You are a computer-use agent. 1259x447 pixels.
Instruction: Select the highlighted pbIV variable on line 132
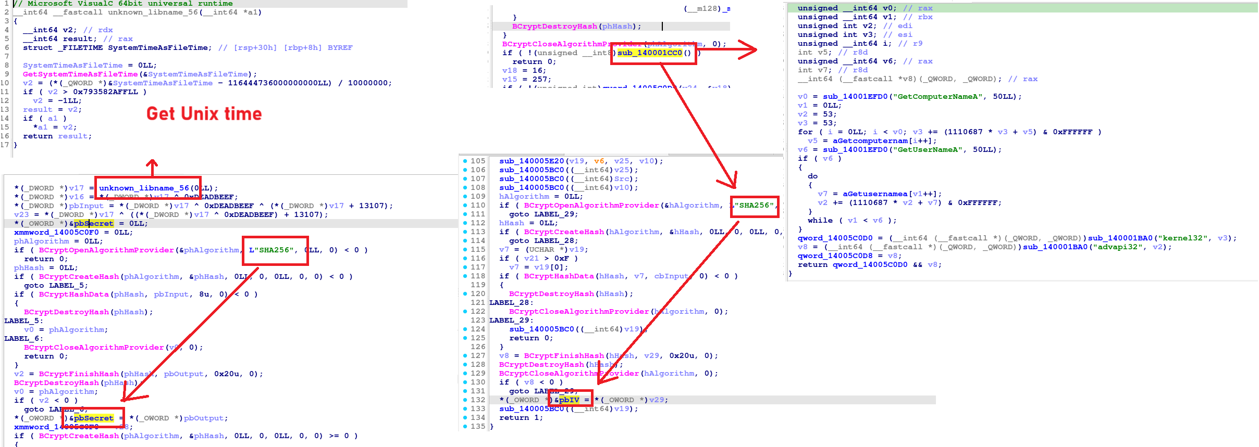[x=569, y=400]
